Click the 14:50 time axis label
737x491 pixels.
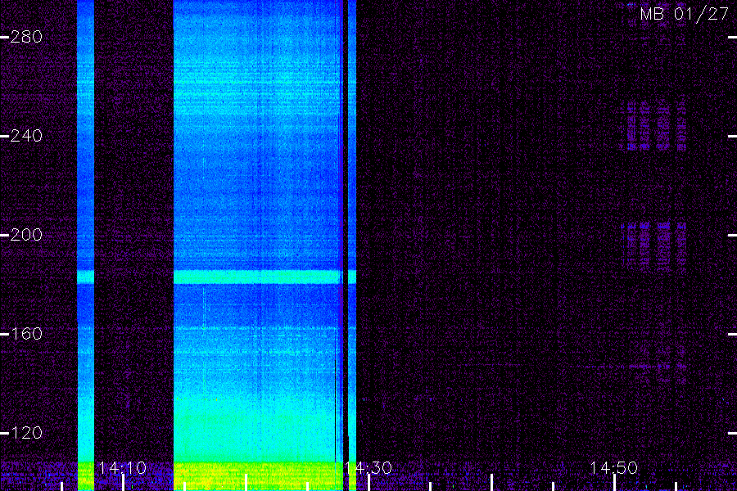pos(614,467)
